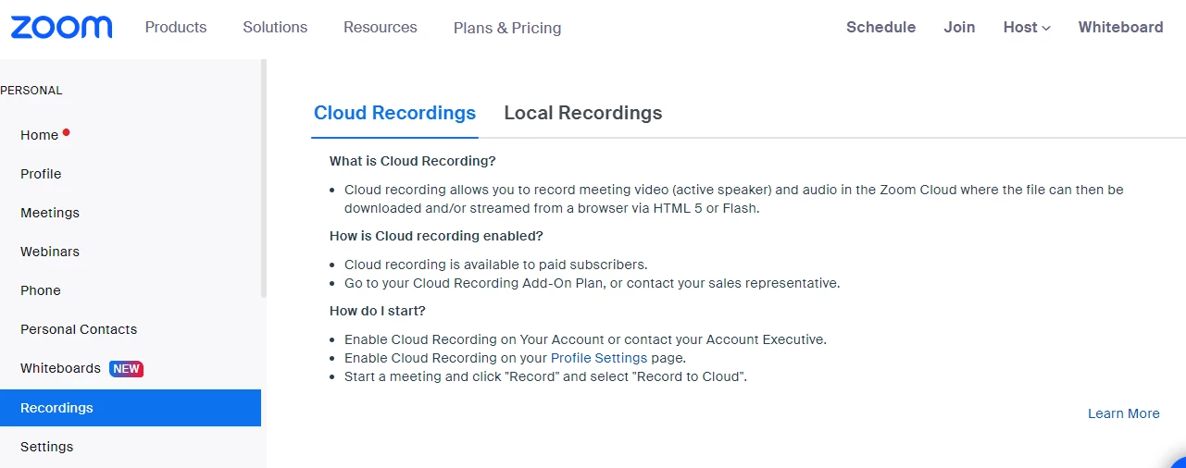This screenshot has height=468, width=1186.
Task: Click the 'Start a meeting and click "Record"' line
Action: [545, 376]
